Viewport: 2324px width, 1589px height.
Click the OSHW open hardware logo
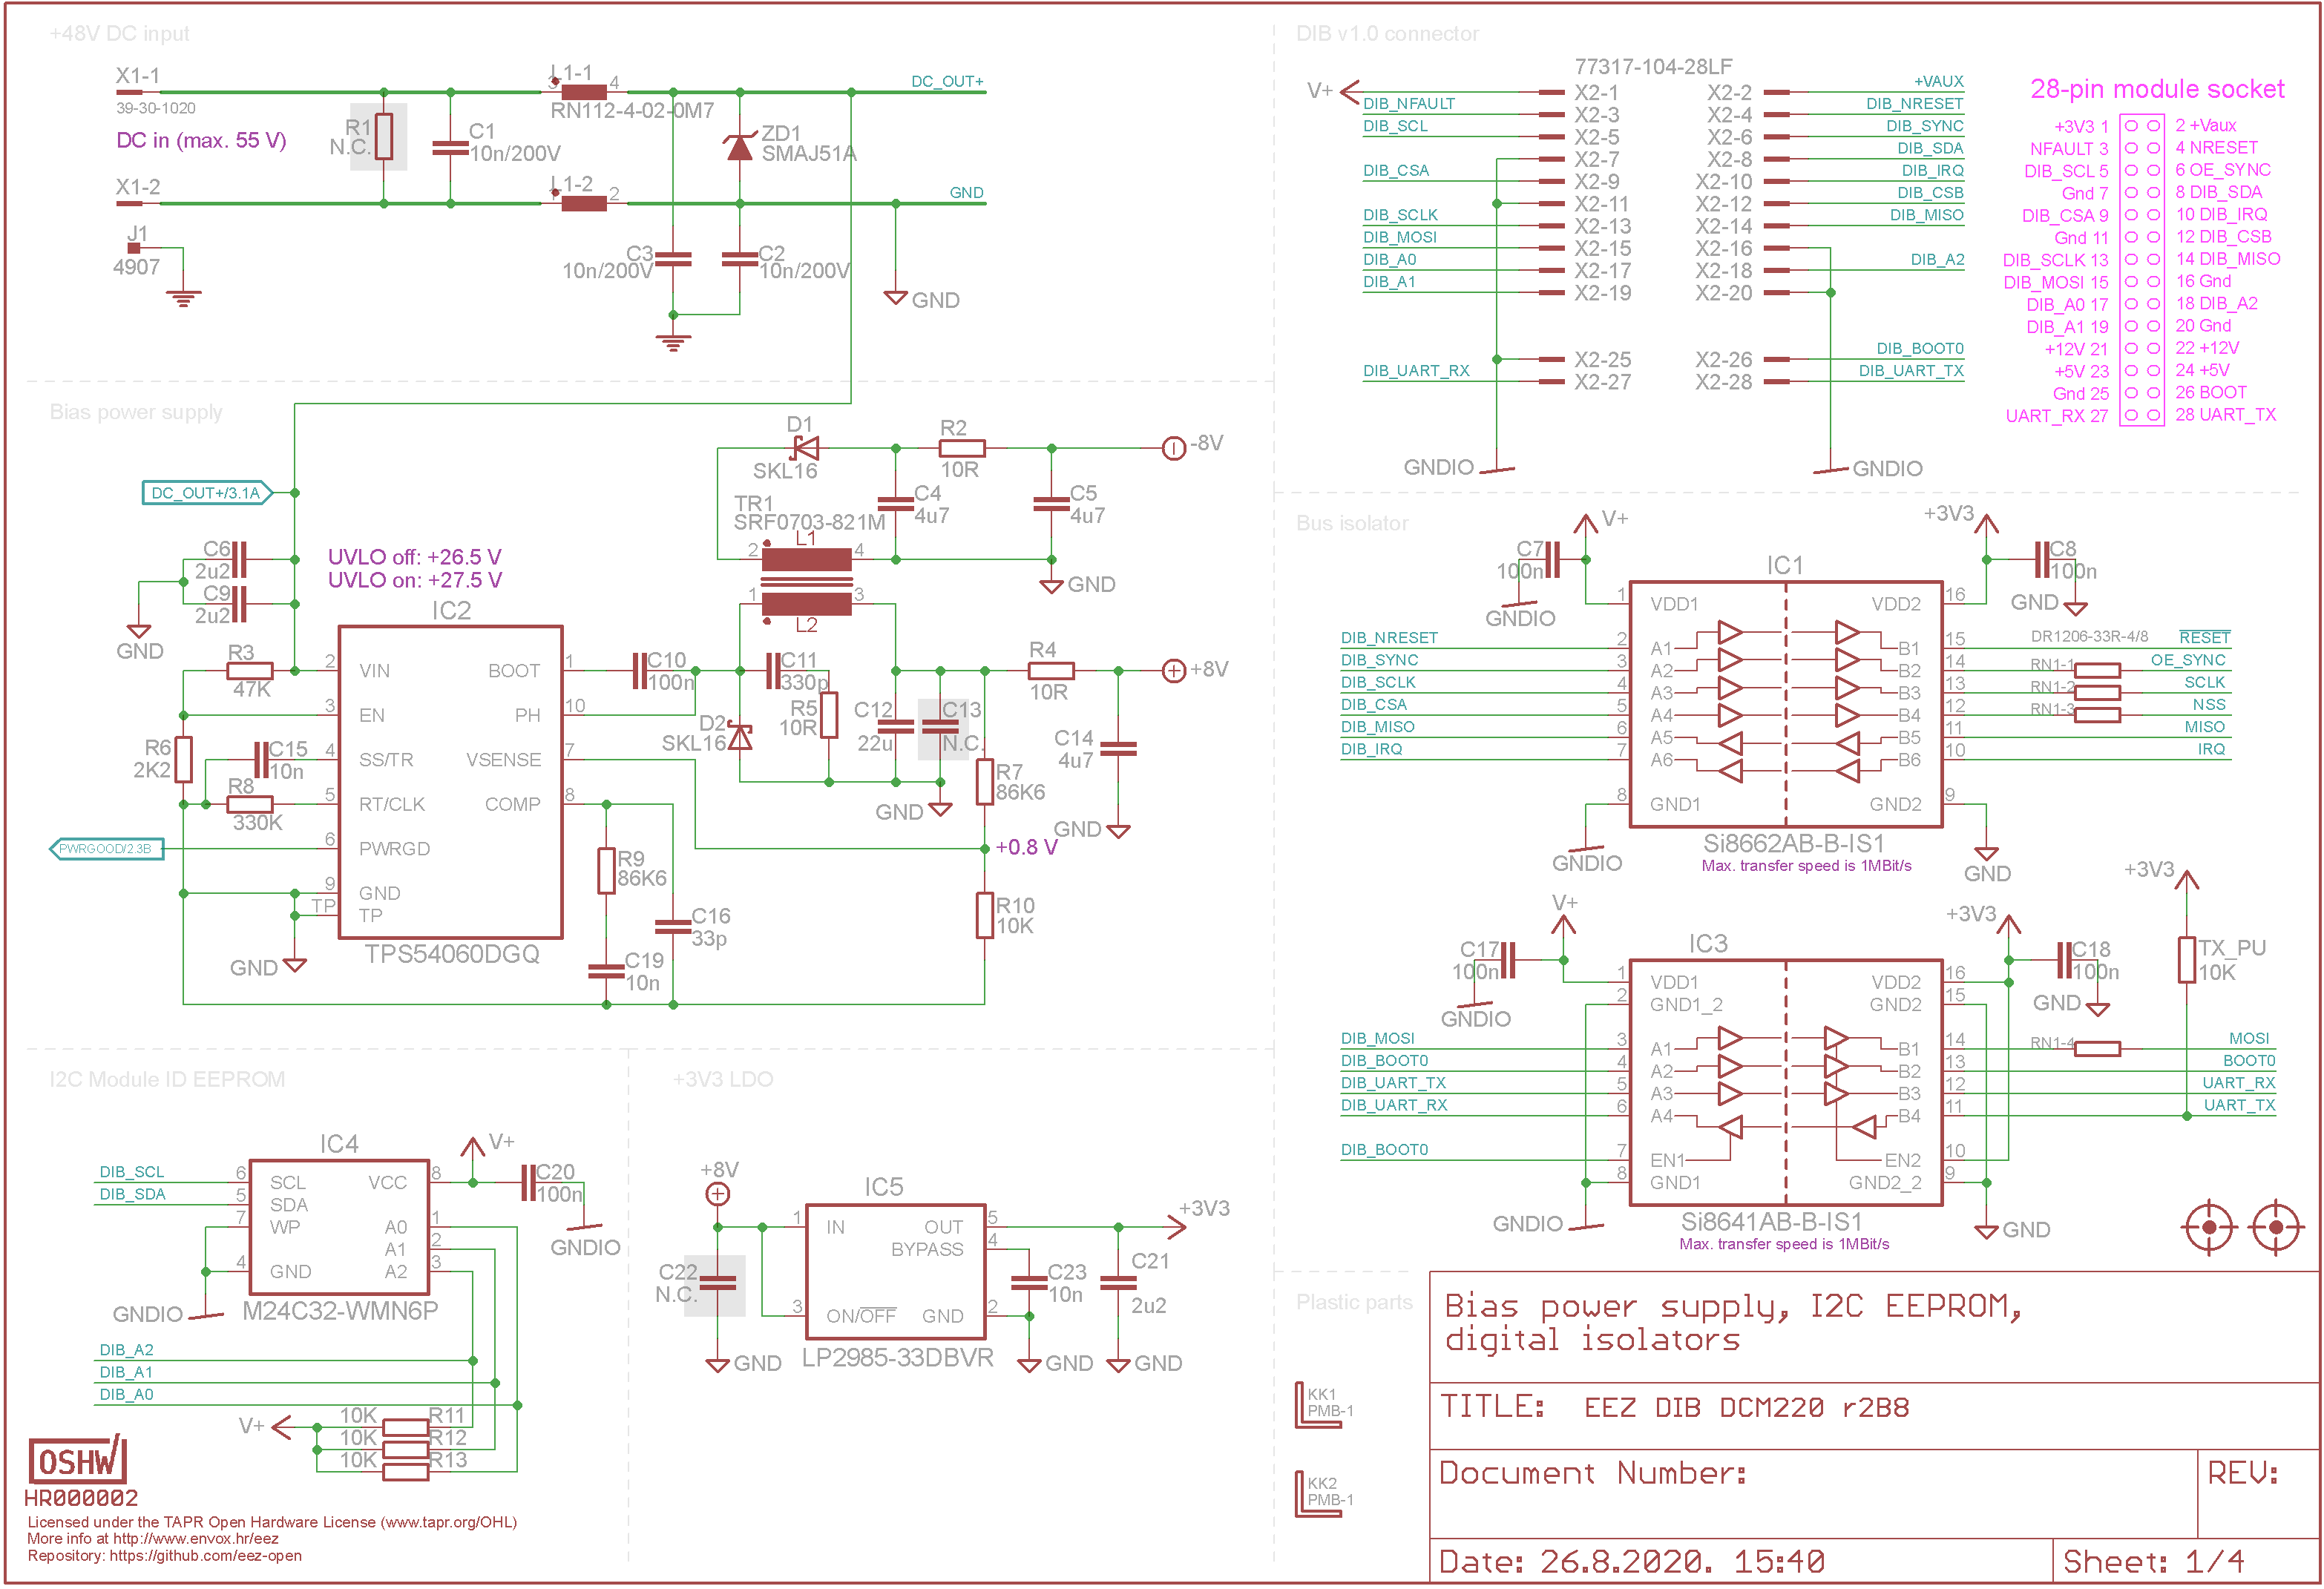pyautogui.click(x=77, y=1460)
